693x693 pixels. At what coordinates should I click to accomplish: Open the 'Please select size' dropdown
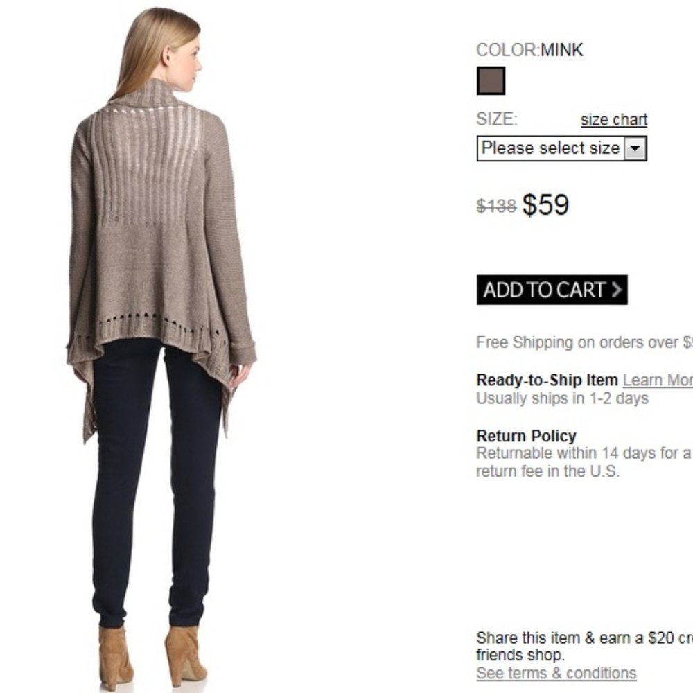(x=562, y=148)
